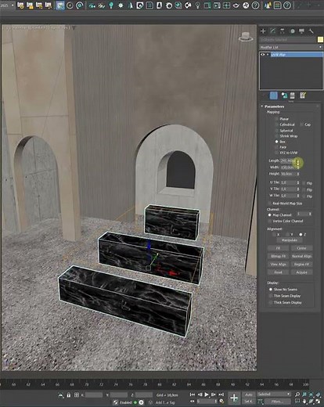324x407 pixels.
Task: Click the Width spinner arrows
Action: coord(298,167)
